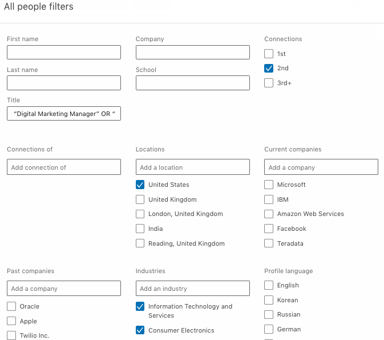Open the Add an industry input
This screenshot has width=384, height=340.
193,288
